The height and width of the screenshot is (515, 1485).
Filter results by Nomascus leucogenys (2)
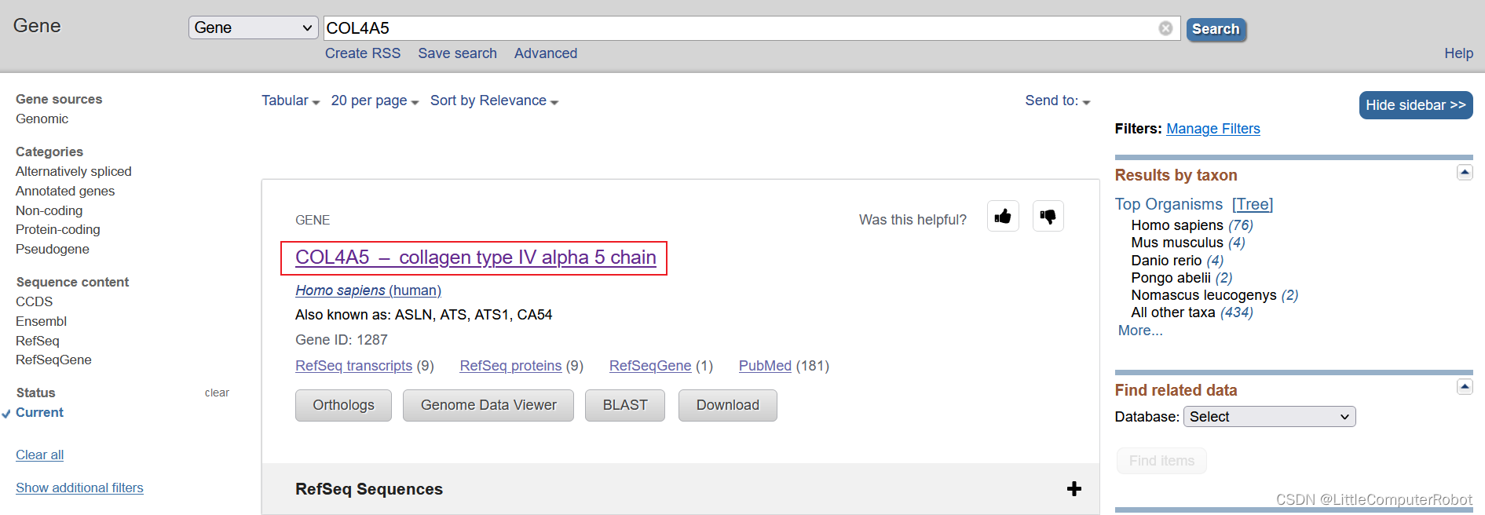1215,295
